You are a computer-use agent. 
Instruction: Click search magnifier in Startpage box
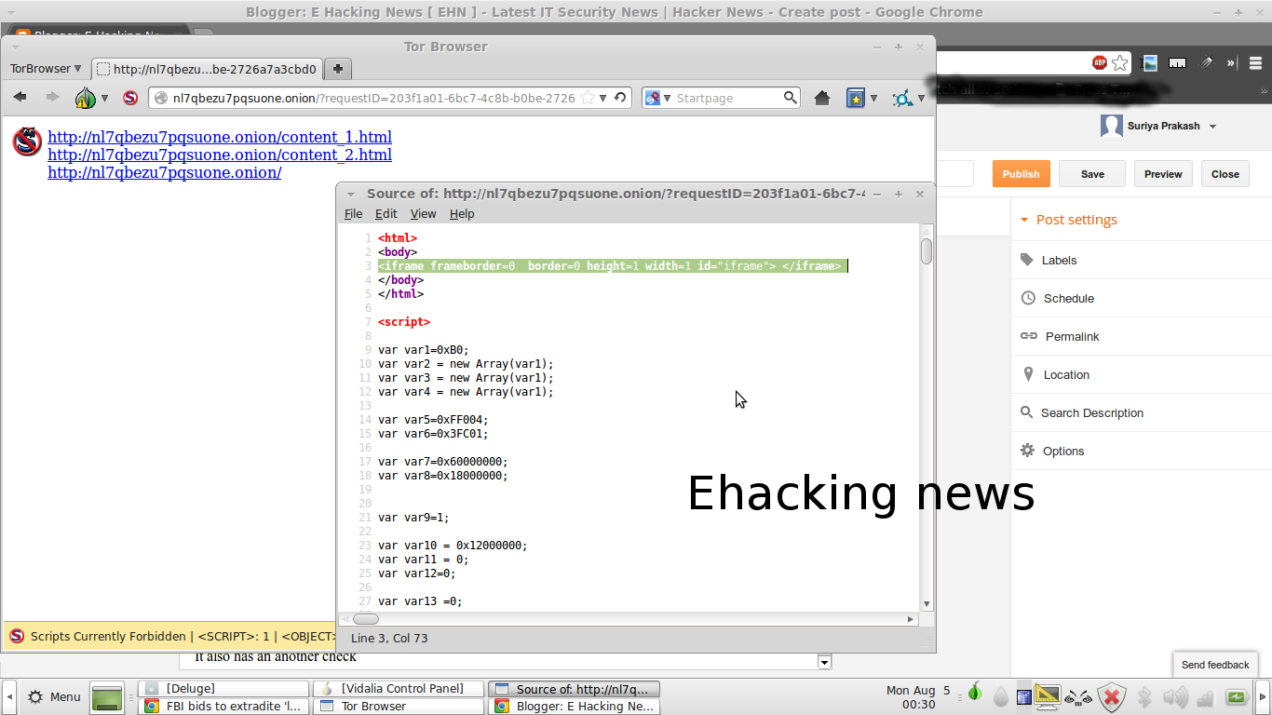791,98
